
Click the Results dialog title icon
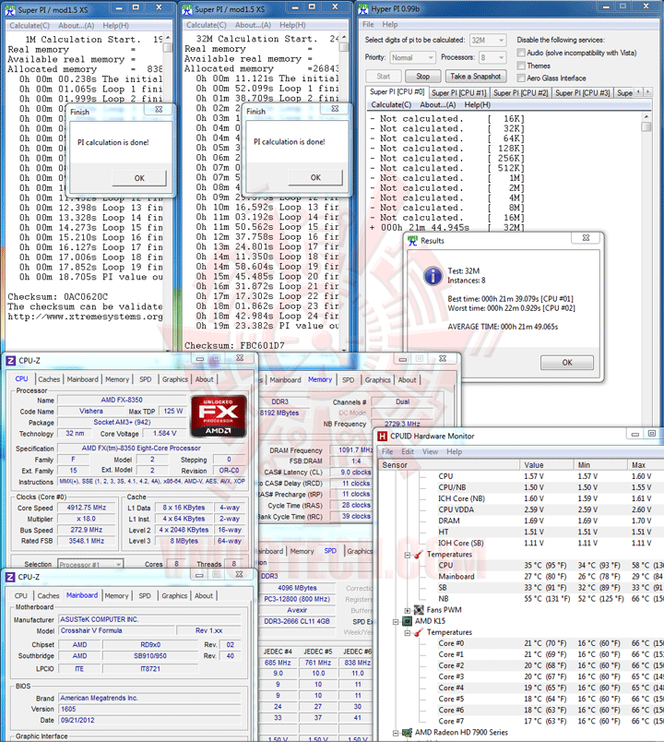pyautogui.click(x=413, y=241)
